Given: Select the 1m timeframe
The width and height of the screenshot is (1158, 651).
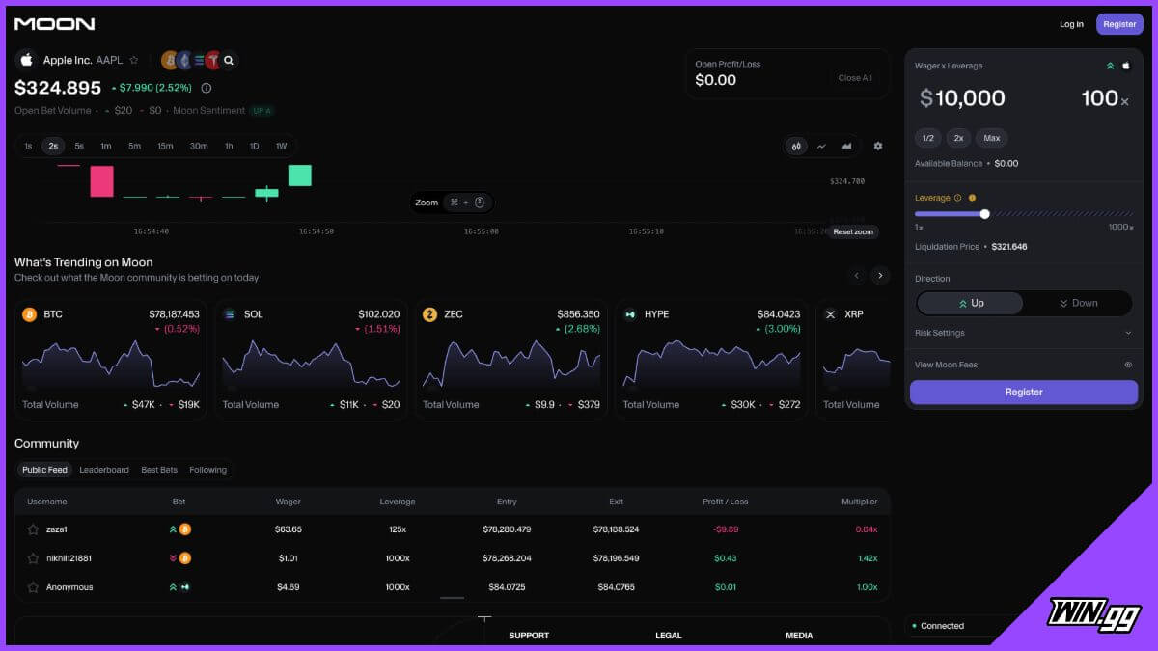Looking at the screenshot, I should pyautogui.click(x=106, y=147).
